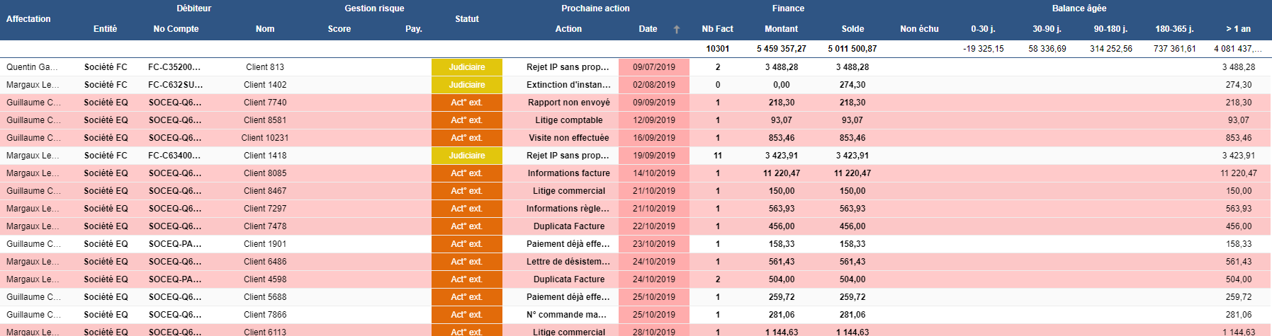Click the date 09/07/2019 cell
Viewport: 1272px width, 336px height.
(x=653, y=67)
